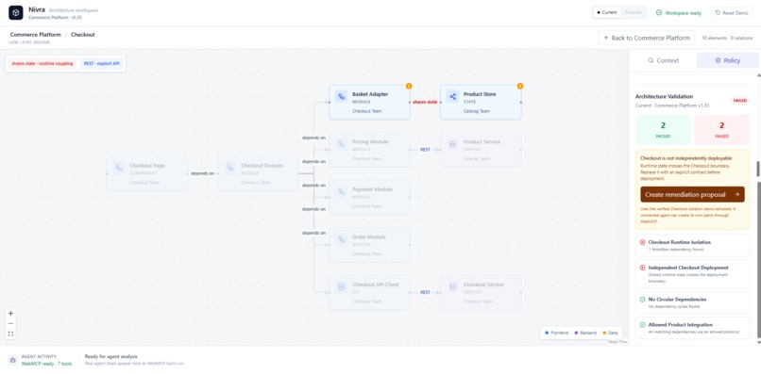Fit diagram to view

(x=10, y=333)
